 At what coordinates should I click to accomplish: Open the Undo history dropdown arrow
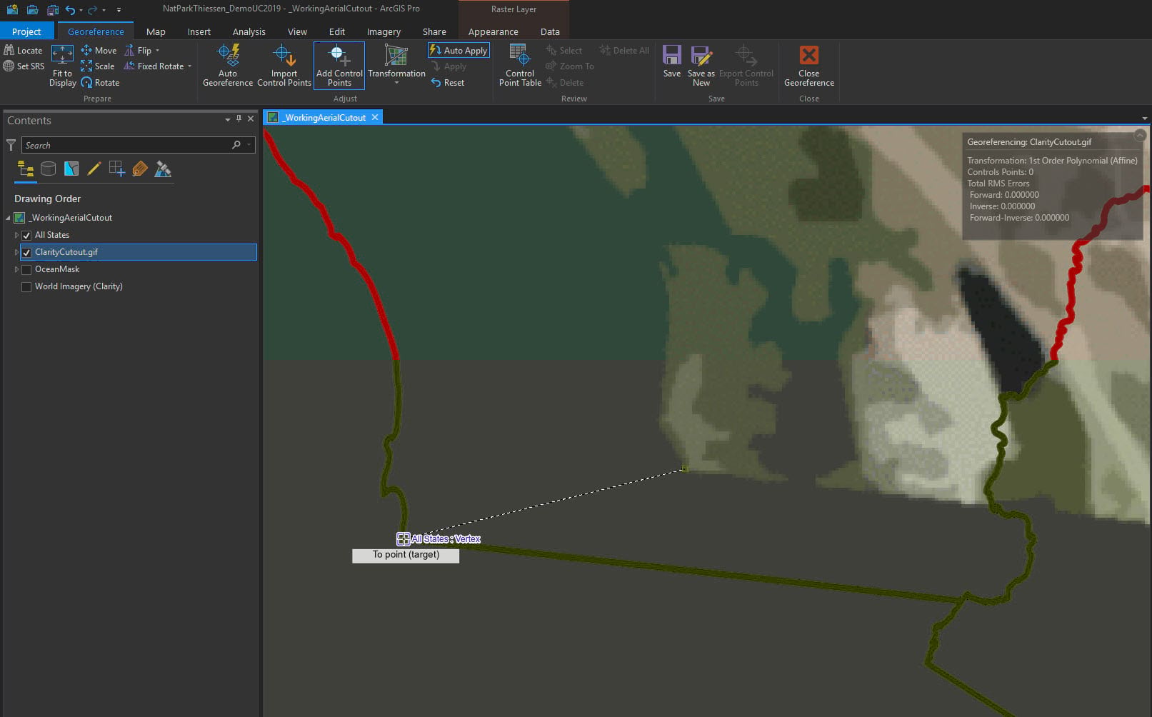coord(81,11)
